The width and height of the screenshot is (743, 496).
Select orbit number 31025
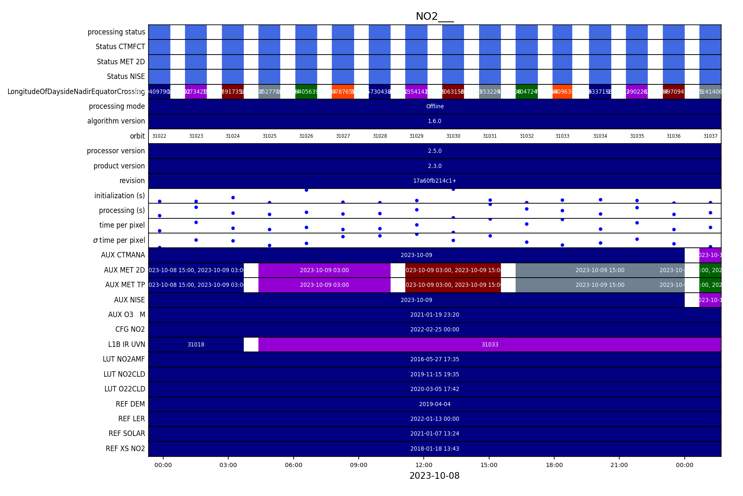coord(269,136)
